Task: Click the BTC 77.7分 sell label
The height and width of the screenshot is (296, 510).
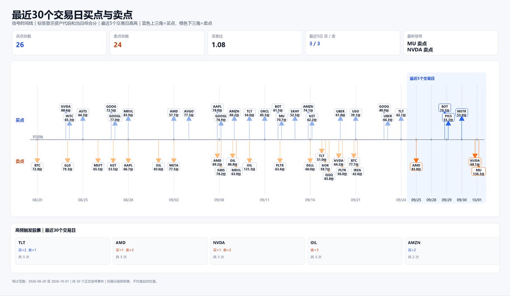Action: click(354, 162)
